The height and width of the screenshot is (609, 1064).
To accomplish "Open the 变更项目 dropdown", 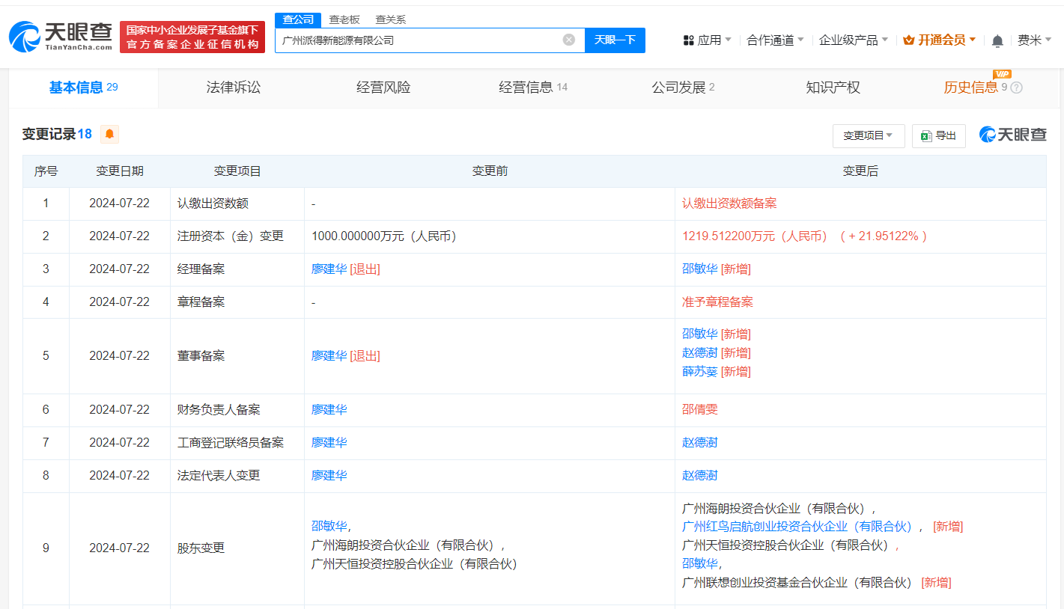I will [x=869, y=135].
